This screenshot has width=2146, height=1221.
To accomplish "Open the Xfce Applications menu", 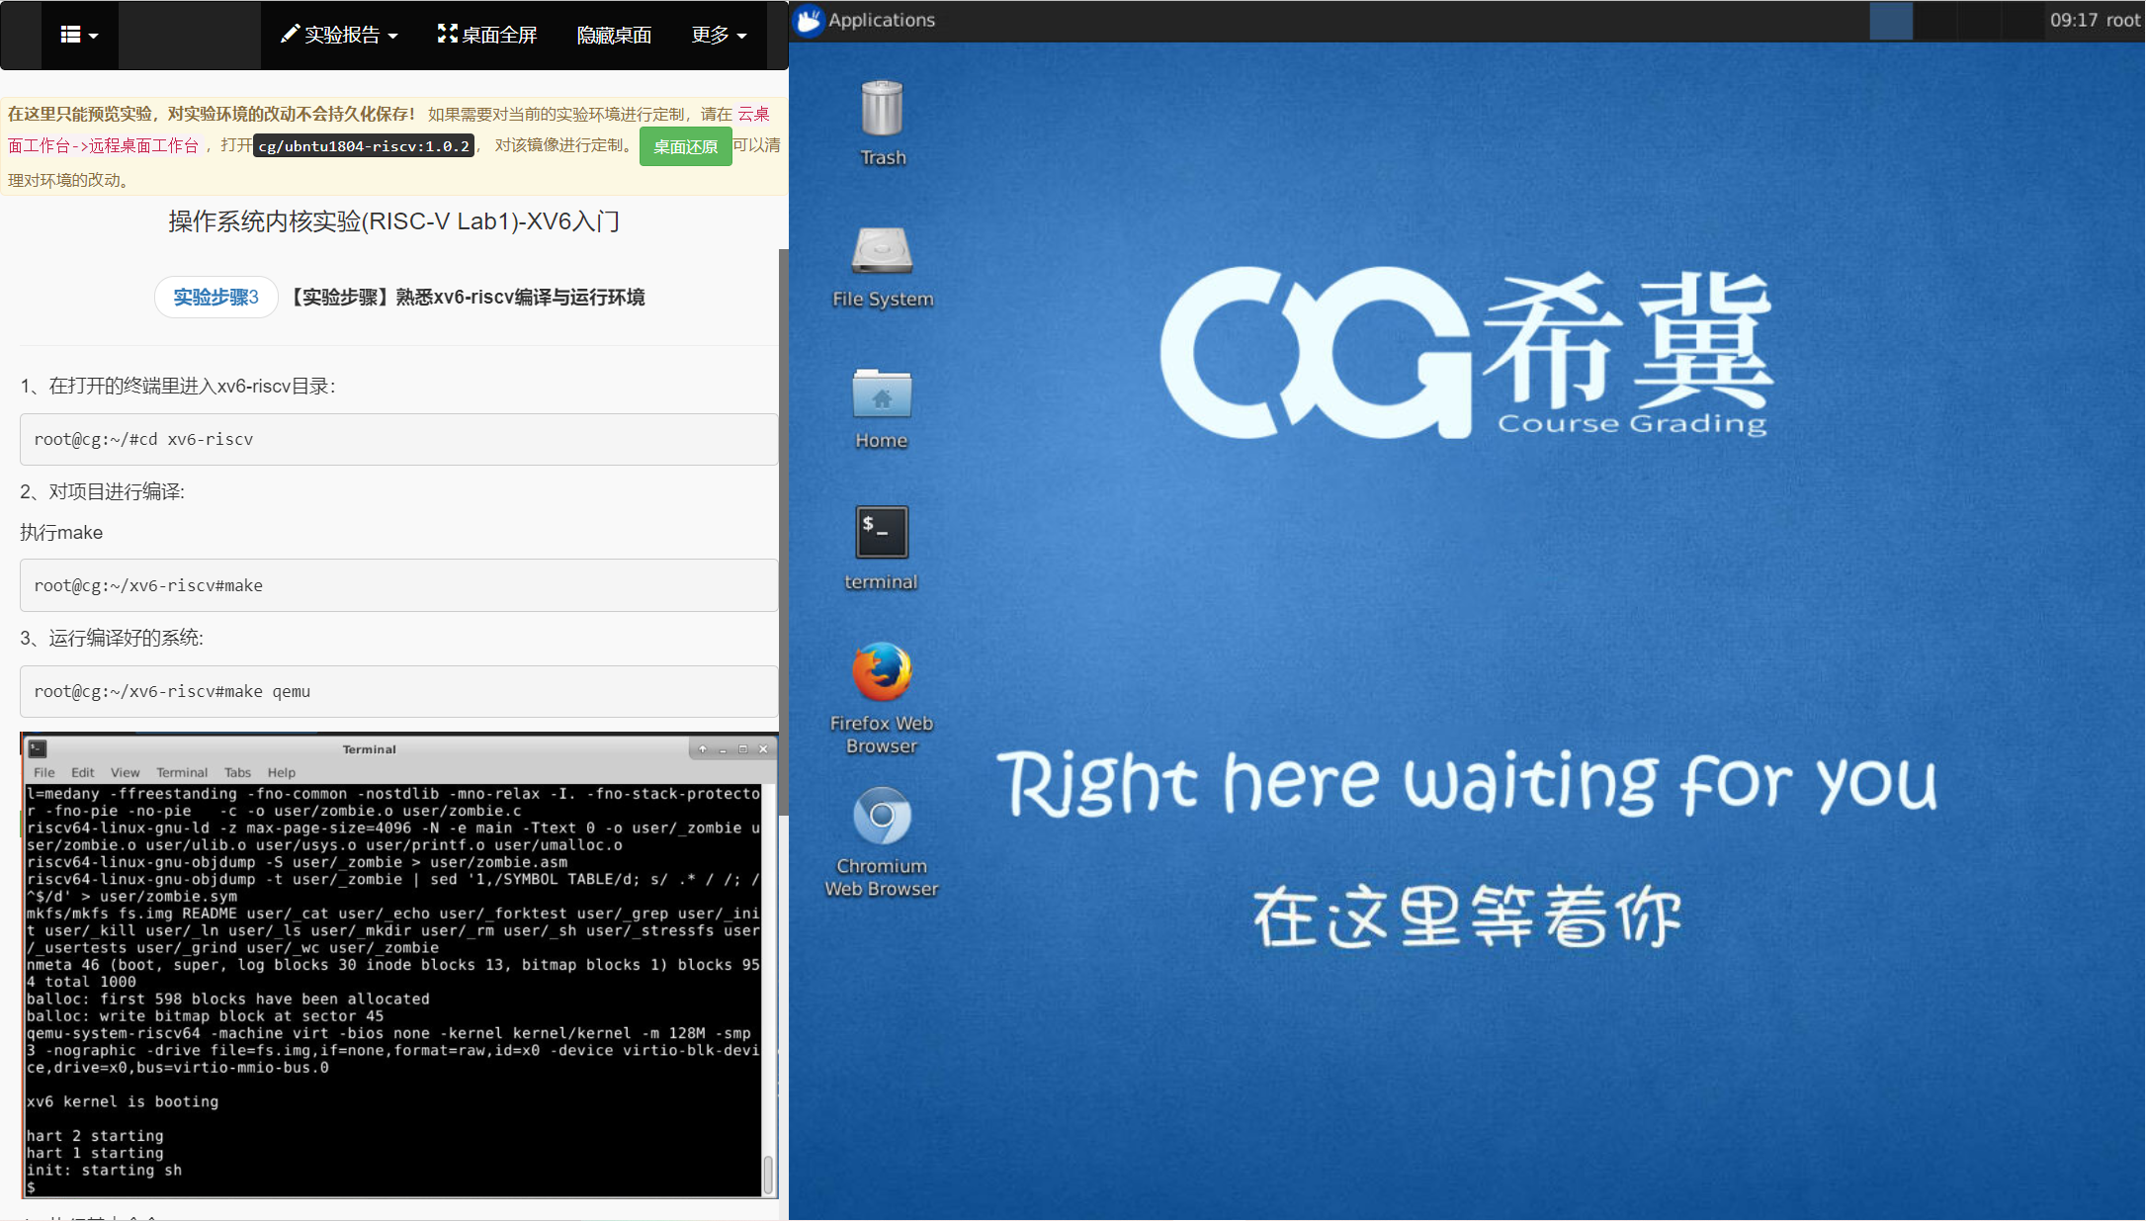I will pyautogui.click(x=866, y=20).
